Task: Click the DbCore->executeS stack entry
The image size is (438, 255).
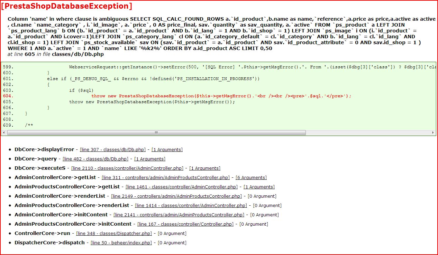Action: click(40, 168)
